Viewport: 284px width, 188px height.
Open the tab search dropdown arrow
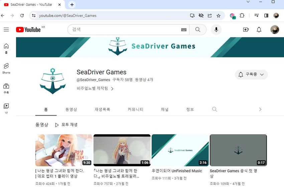click(248, 2)
